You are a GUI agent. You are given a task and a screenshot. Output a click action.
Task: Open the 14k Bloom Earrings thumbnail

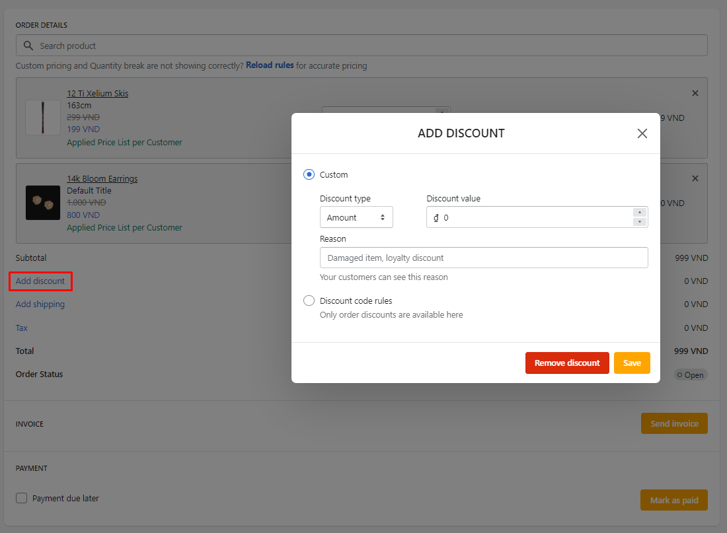43,203
